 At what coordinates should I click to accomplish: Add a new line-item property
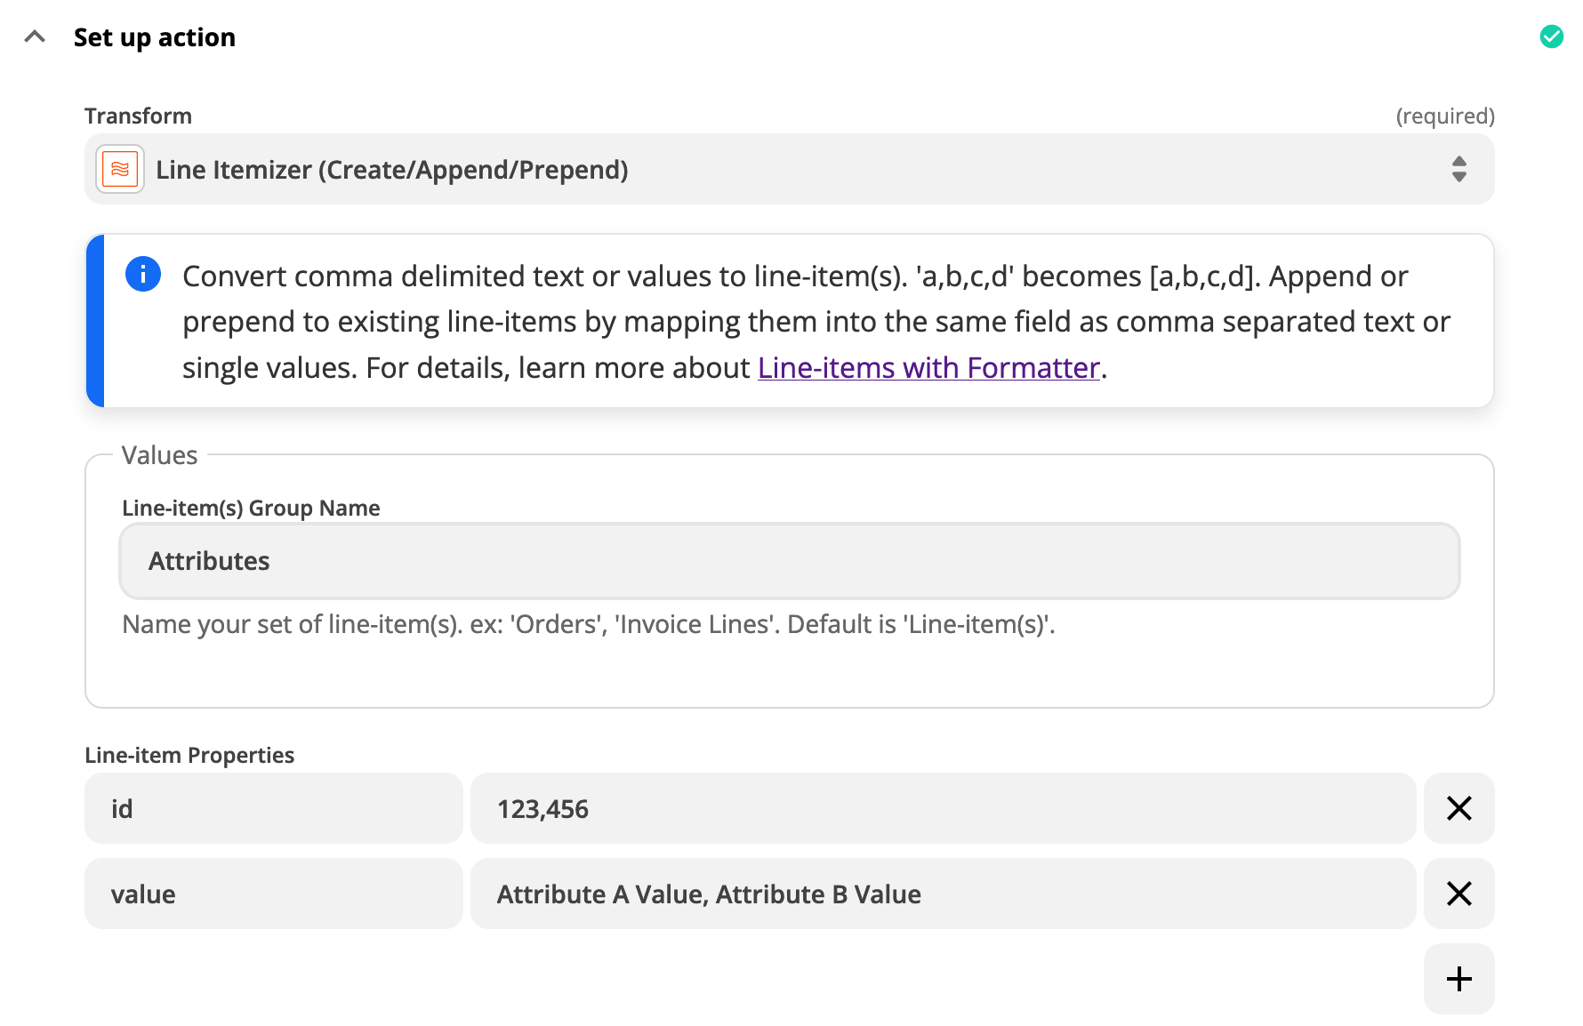(1458, 979)
